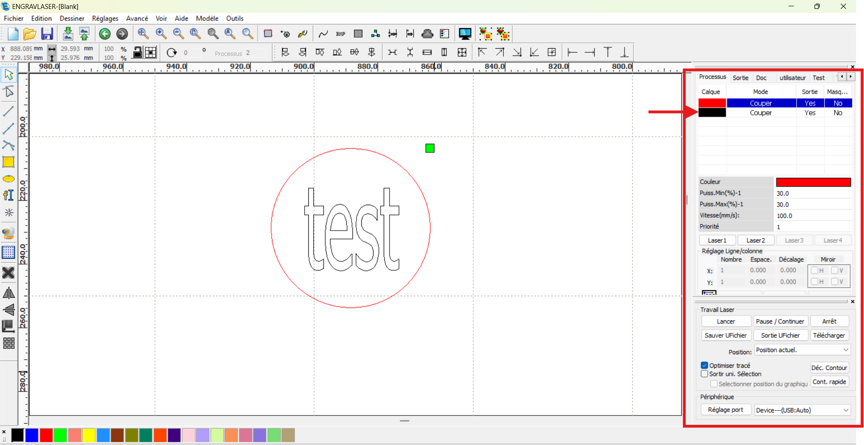This screenshot has width=864, height=445.
Task: Click the Sauver UFichier button
Action: [x=726, y=335]
